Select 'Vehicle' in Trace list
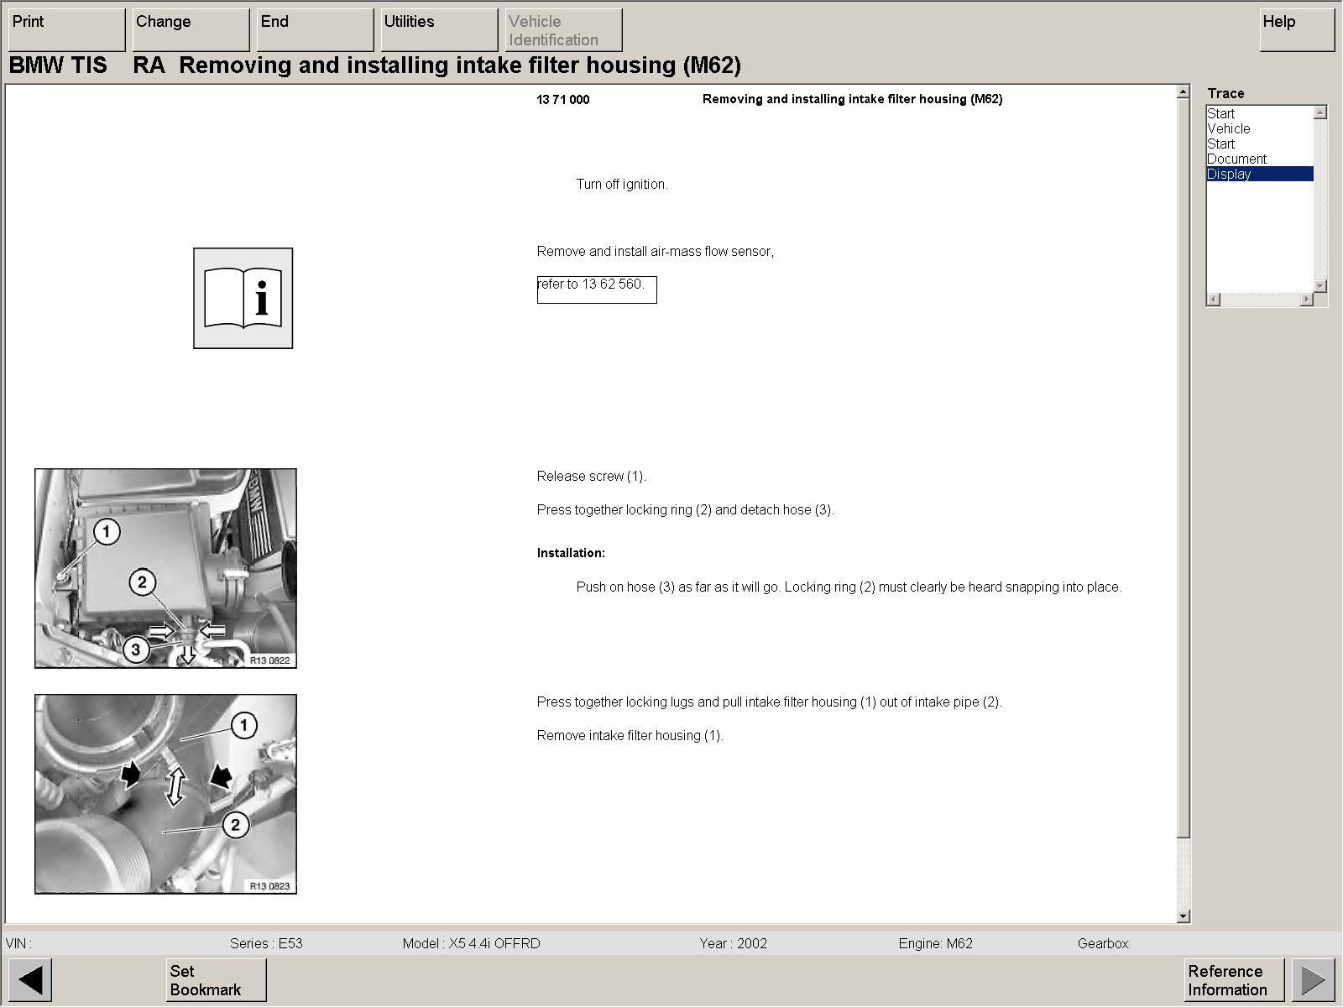Image resolution: width=1343 pixels, height=1007 pixels. [1229, 129]
